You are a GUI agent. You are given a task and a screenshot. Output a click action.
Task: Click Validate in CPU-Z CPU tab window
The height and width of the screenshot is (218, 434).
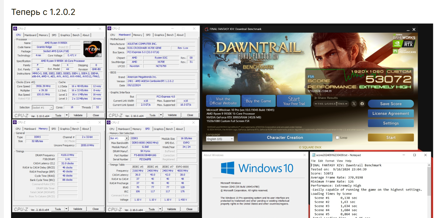coord(78,115)
